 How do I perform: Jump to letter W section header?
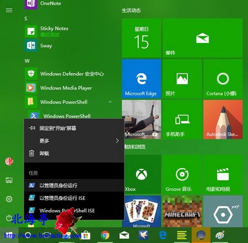(27, 61)
